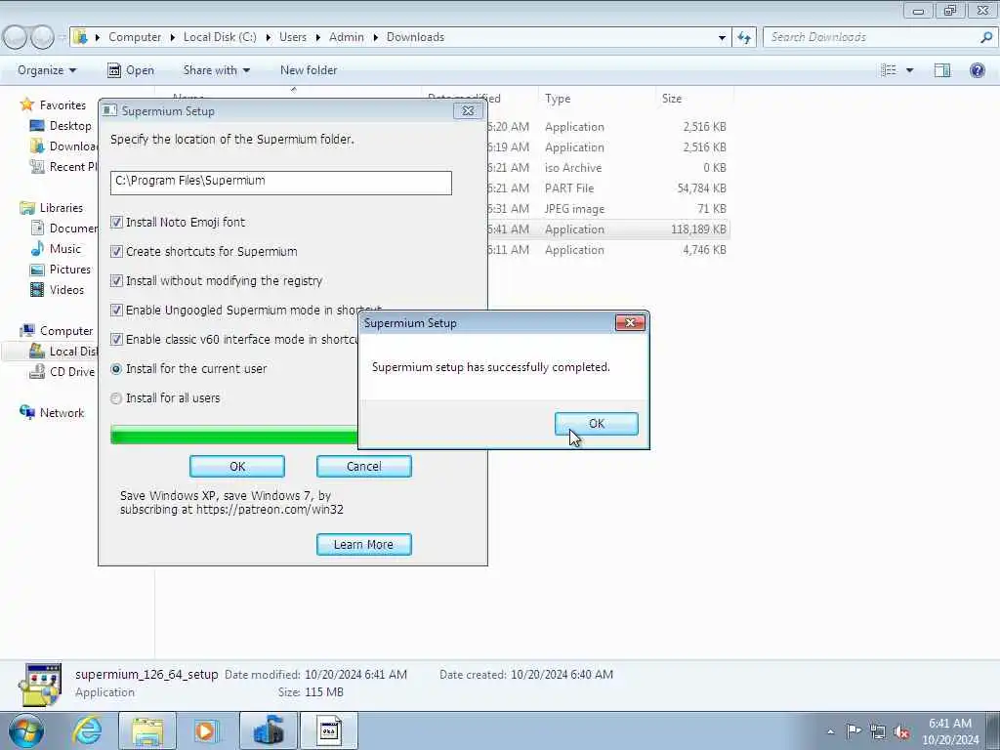This screenshot has height=750, width=1000.
Task: Toggle Create shortcuts for Supermium checkbox
Action: click(116, 251)
